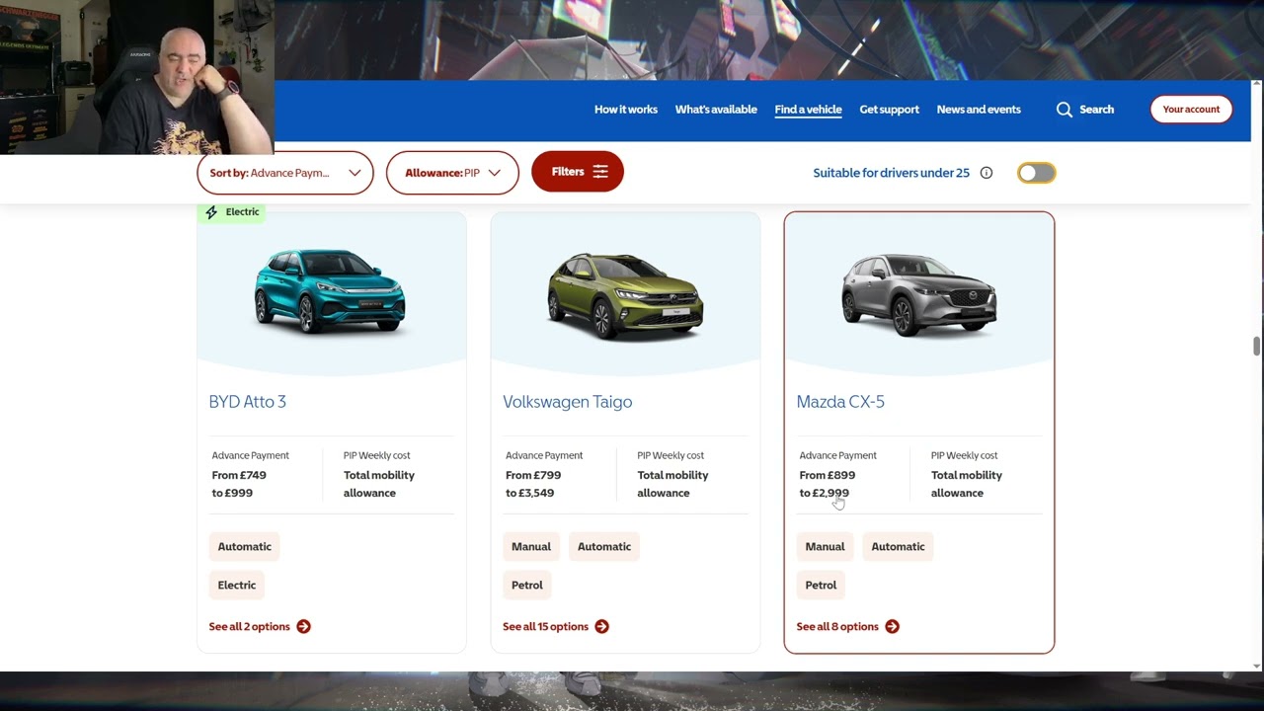Click the 'to £2,999' price text
This screenshot has width=1264, height=711.
pyautogui.click(x=824, y=493)
